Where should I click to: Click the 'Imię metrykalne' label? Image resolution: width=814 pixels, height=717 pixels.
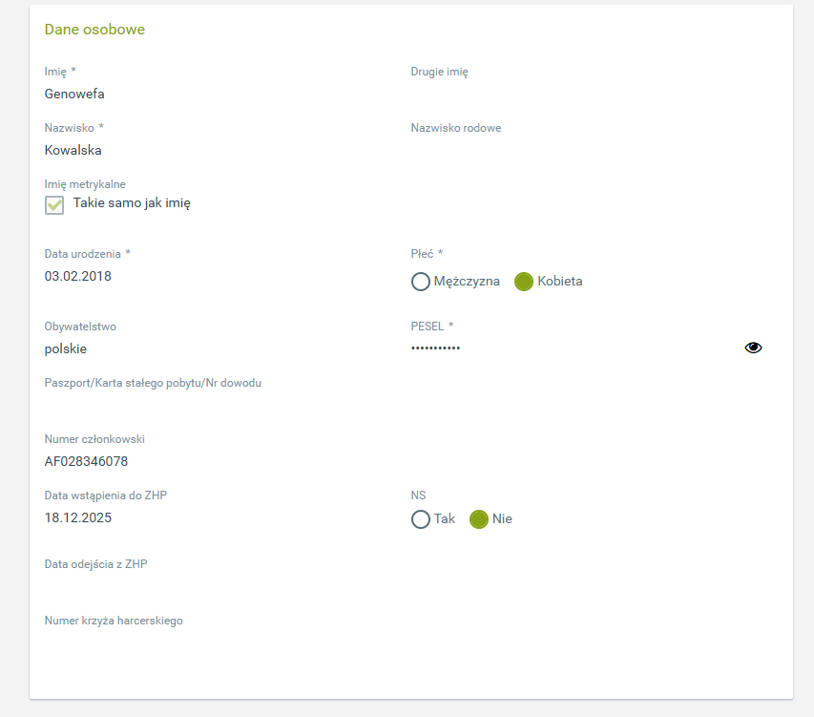pos(85,184)
